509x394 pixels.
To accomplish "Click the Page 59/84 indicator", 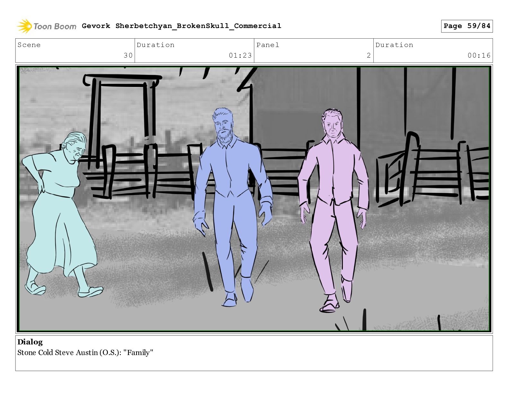I will [467, 26].
